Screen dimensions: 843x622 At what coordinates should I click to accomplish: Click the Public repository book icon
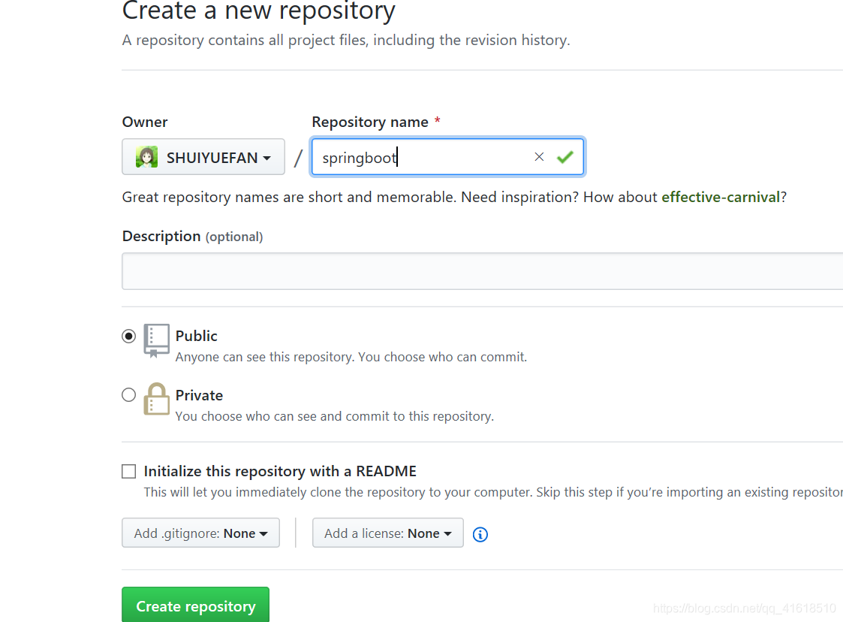[156, 340]
